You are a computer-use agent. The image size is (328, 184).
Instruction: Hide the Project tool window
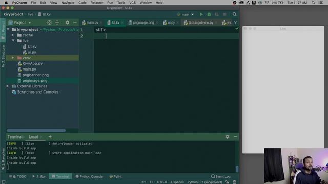75,22
